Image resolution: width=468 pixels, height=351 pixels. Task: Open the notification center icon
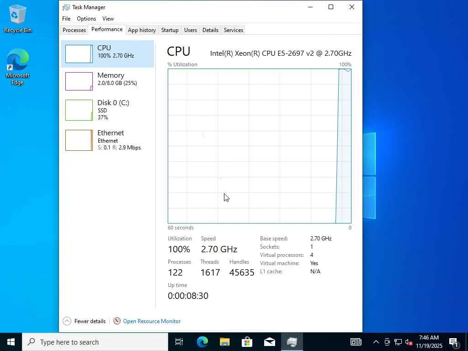point(454,342)
